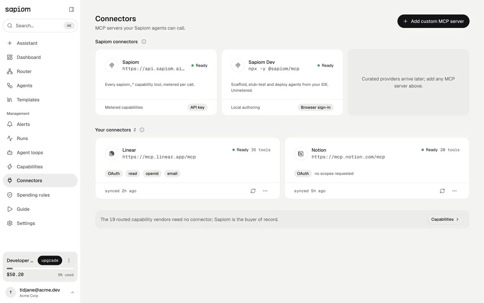Resync the Notion connector
This screenshot has height=303, width=484.
click(442, 191)
